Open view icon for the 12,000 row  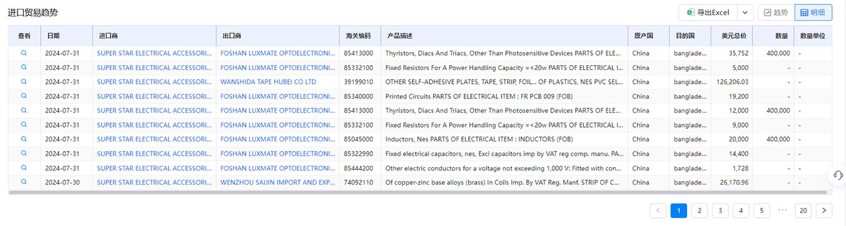click(x=24, y=111)
